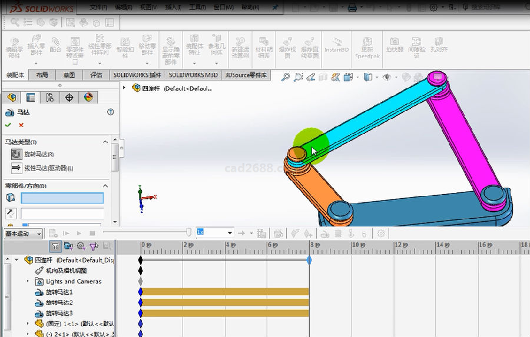This screenshot has width=530, height=337.
Task: Open the motion study settings gear
Action: tap(381, 233)
